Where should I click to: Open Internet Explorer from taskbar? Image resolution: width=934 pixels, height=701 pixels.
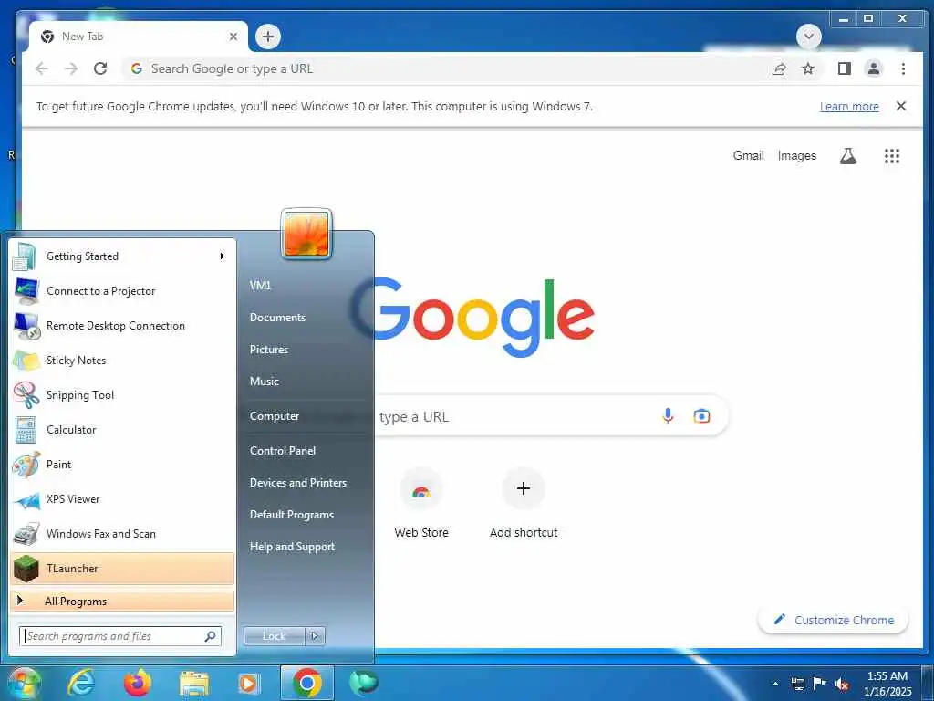click(81, 683)
